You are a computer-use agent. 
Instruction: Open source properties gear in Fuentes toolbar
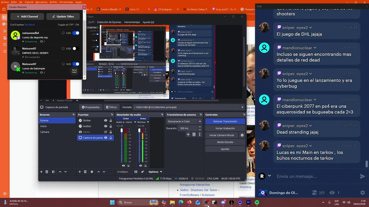[92, 172]
